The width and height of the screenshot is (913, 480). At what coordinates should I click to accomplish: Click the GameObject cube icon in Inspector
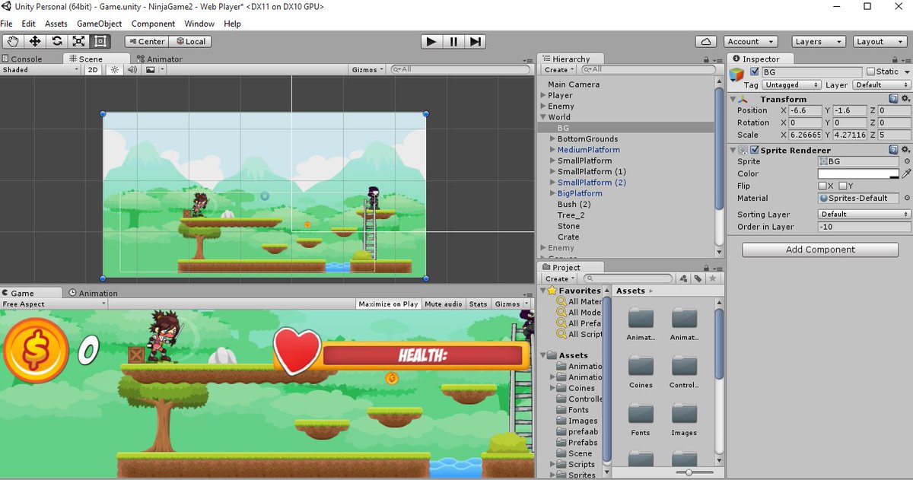pyautogui.click(x=736, y=74)
